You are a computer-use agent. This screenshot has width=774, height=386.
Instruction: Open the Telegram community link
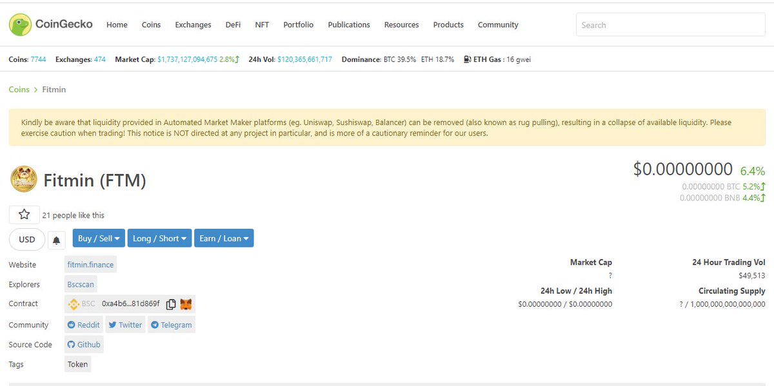point(172,325)
